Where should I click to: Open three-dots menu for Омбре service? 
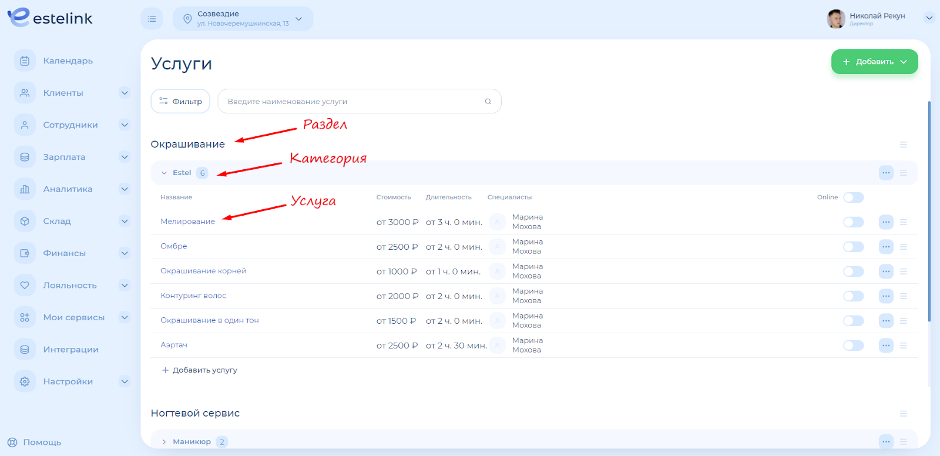886,247
